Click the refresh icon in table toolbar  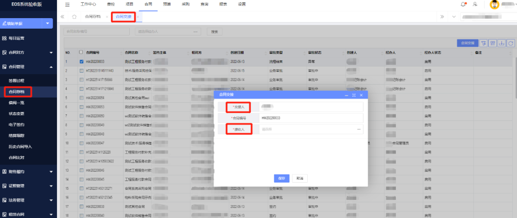click(511, 43)
